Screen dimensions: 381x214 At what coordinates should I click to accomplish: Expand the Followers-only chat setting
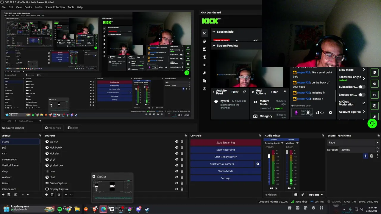tap(364, 78)
